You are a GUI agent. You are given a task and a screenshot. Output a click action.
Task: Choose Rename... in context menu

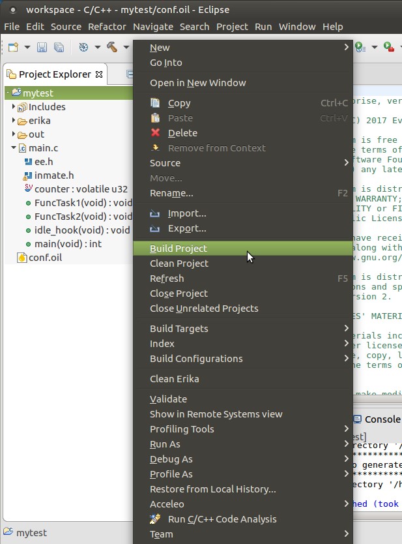click(x=243, y=193)
